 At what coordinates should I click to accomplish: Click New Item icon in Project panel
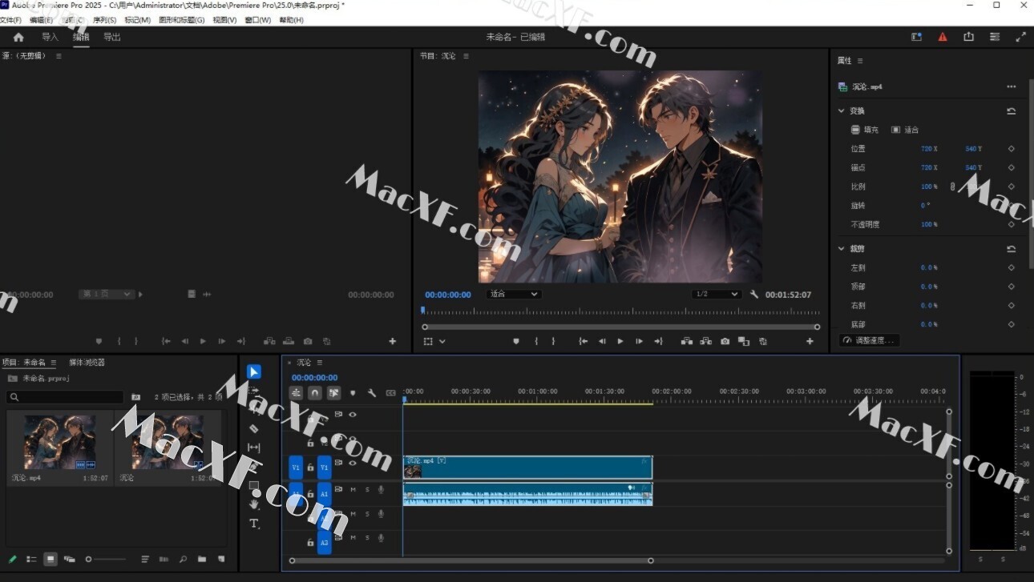pyautogui.click(x=221, y=560)
